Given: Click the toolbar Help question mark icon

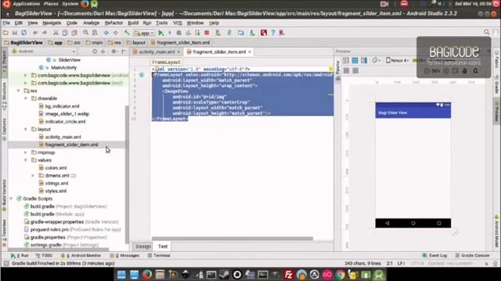Looking at the screenshot, I should [x=273, y=33].
